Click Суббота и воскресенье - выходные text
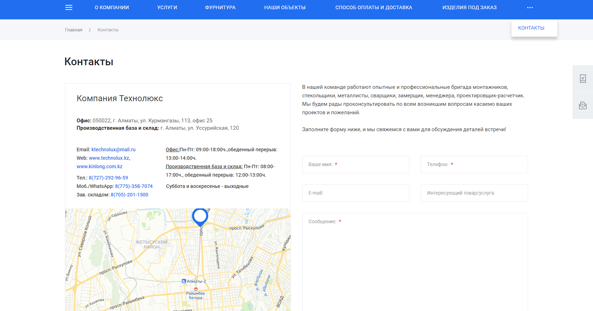The width and height of the screenshot is (593, 311). [207, 186]
